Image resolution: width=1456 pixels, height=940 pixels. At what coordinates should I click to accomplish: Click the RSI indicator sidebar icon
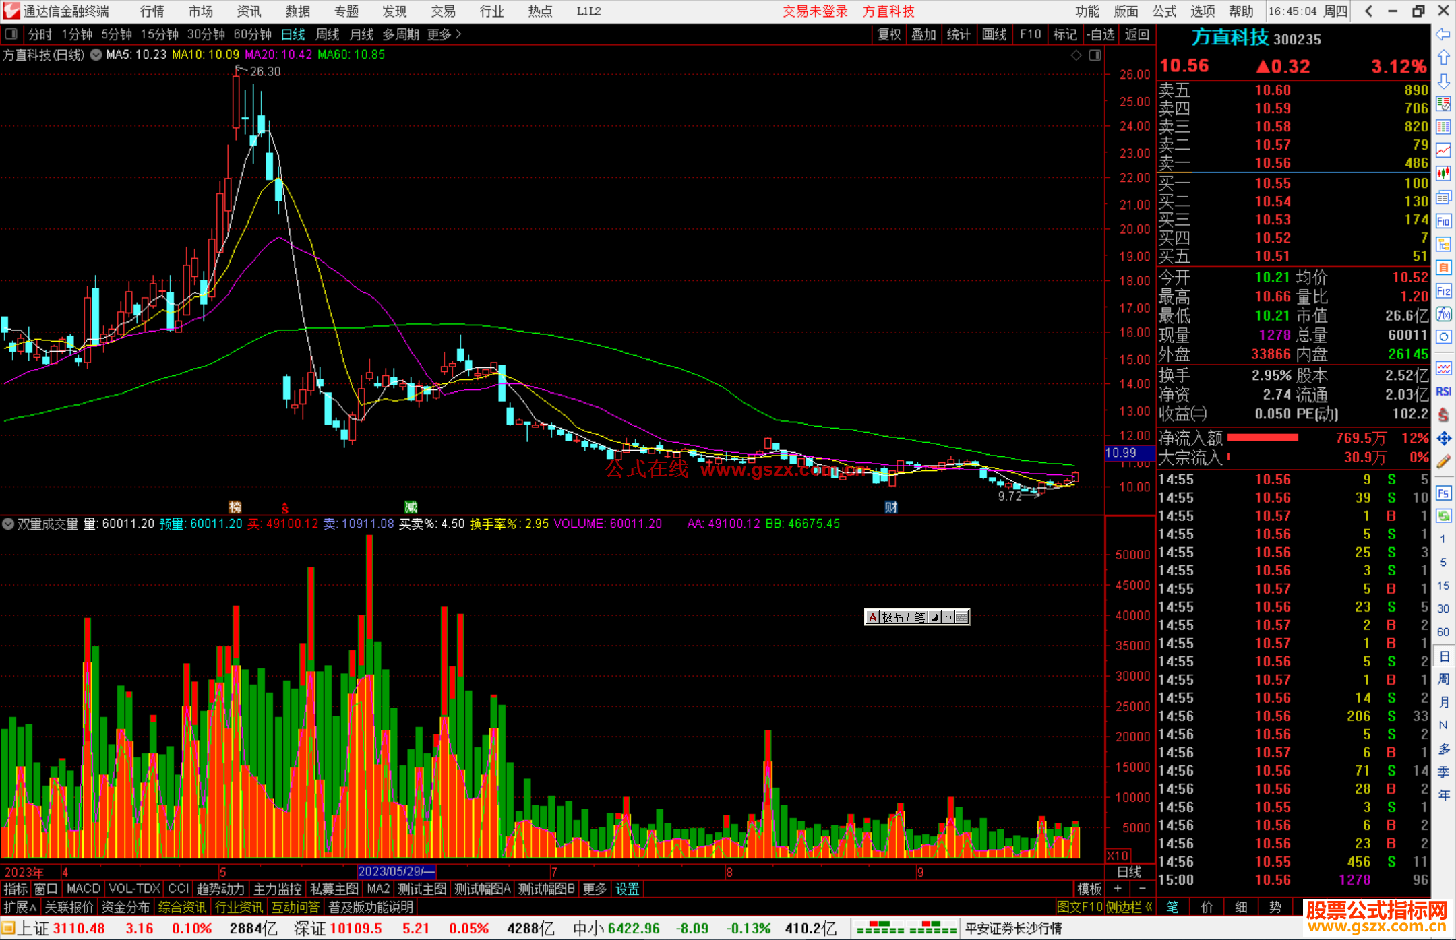point(1443,391)
